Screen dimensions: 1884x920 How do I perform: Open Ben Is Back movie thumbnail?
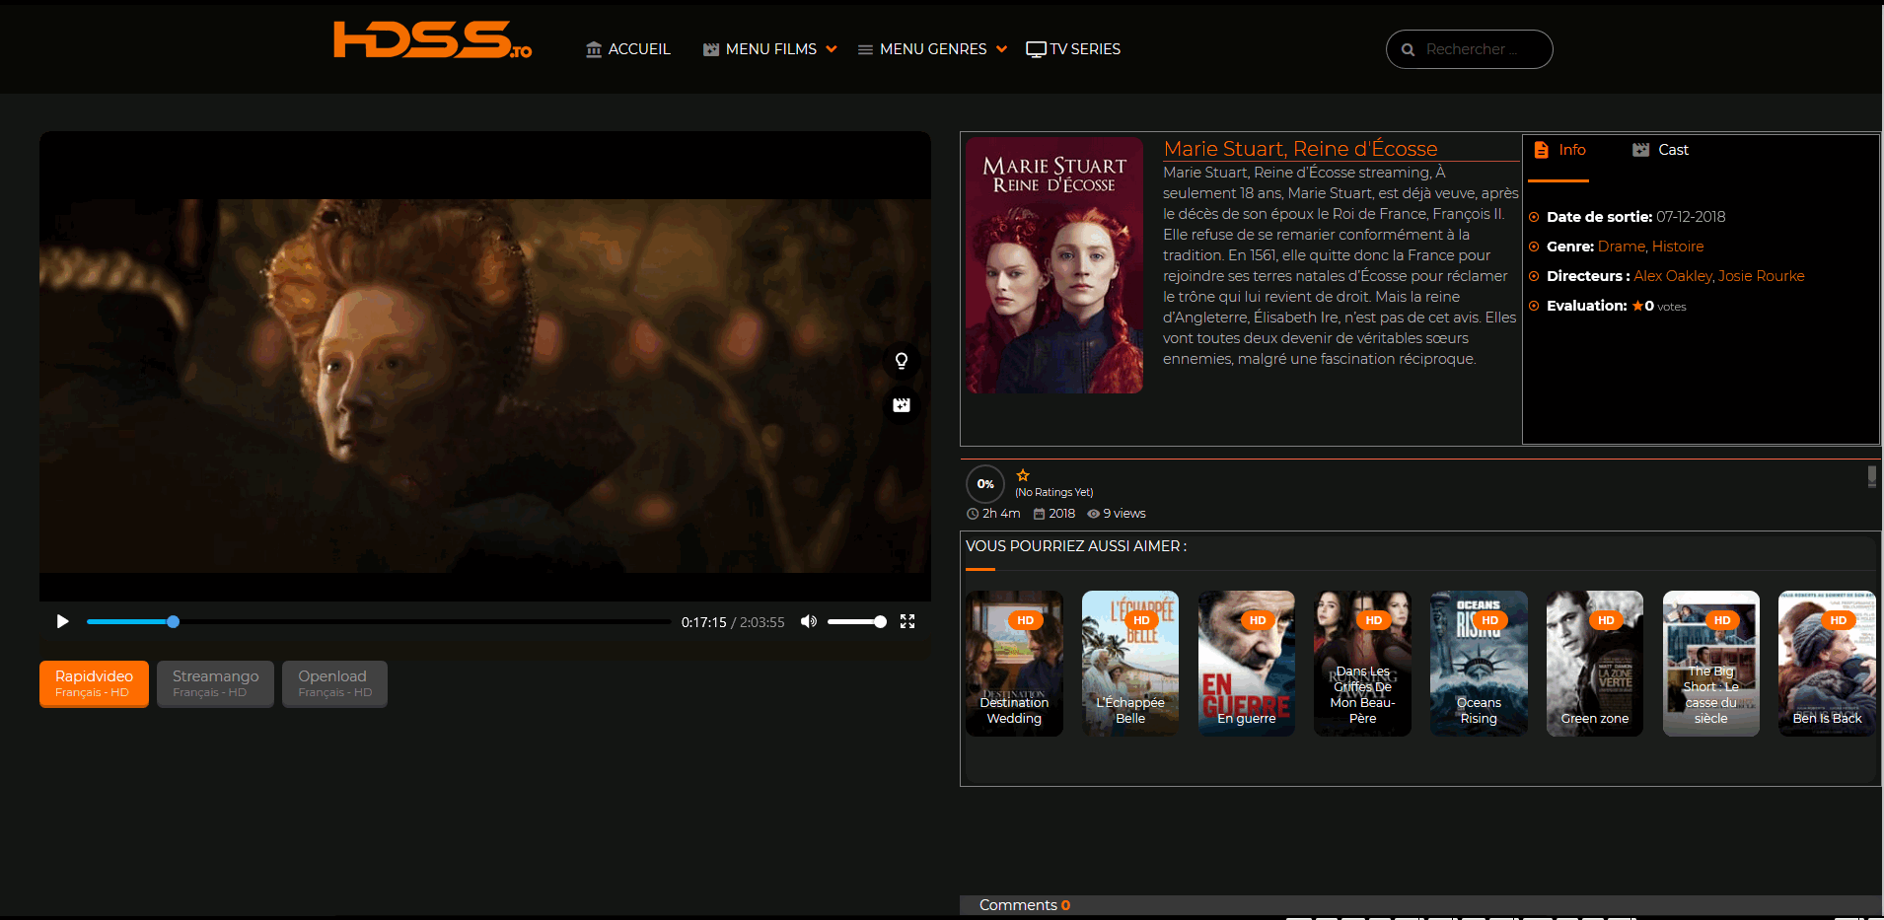click(x=1827, y=664)
